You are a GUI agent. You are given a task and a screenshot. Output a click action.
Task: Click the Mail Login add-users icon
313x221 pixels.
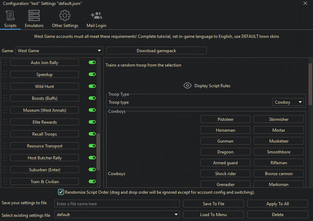[96, 15]
